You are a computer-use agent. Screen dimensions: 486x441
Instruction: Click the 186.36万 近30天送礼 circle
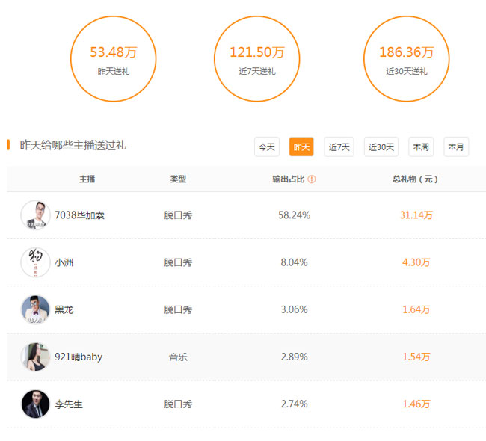(406, 59)
